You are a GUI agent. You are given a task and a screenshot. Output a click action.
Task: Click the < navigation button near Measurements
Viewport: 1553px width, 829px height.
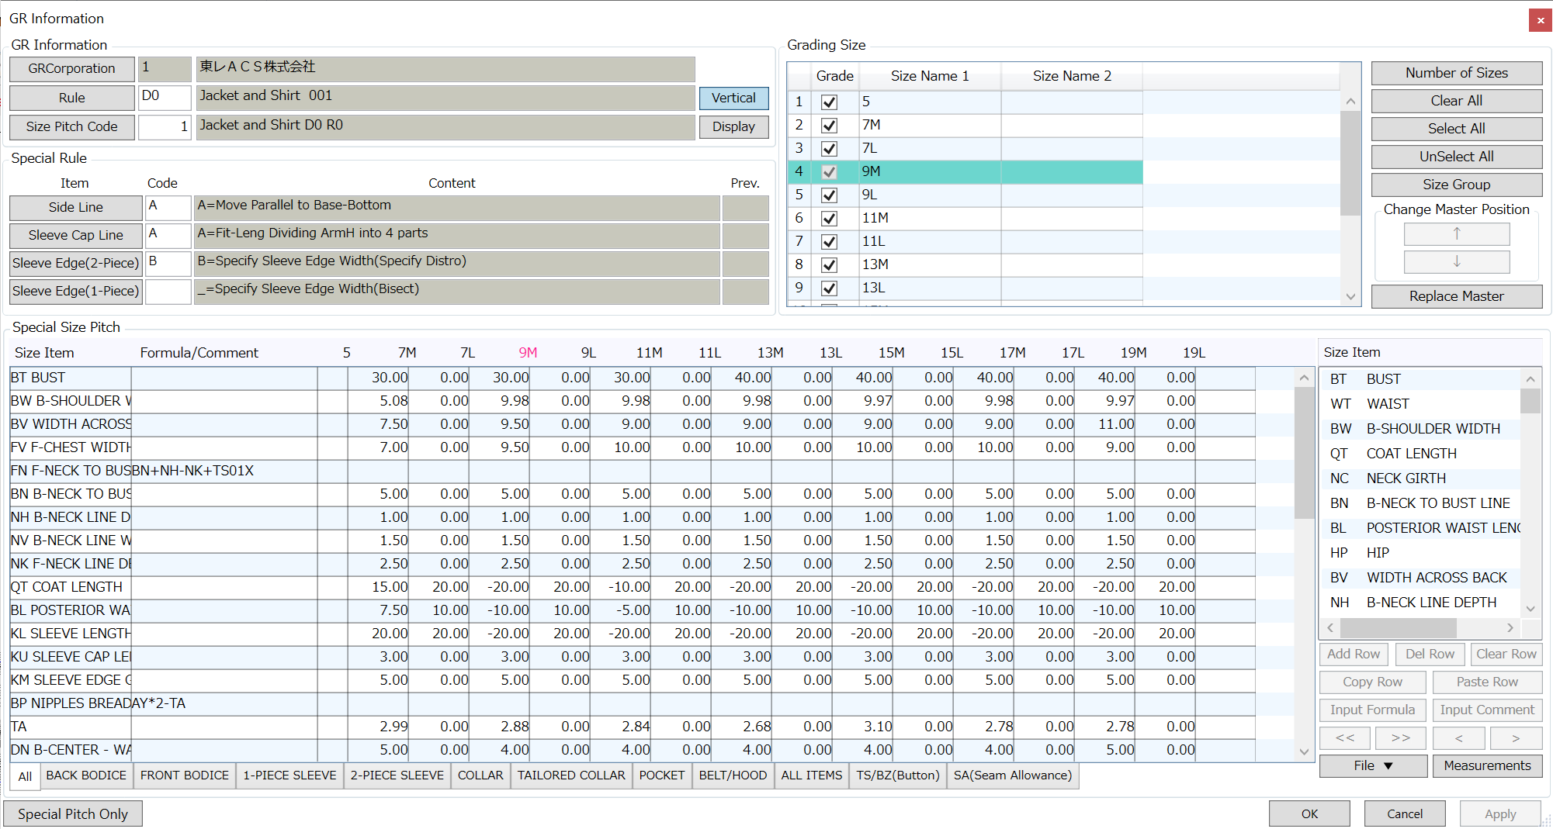pyautogui.click(x=1459, y=737)
